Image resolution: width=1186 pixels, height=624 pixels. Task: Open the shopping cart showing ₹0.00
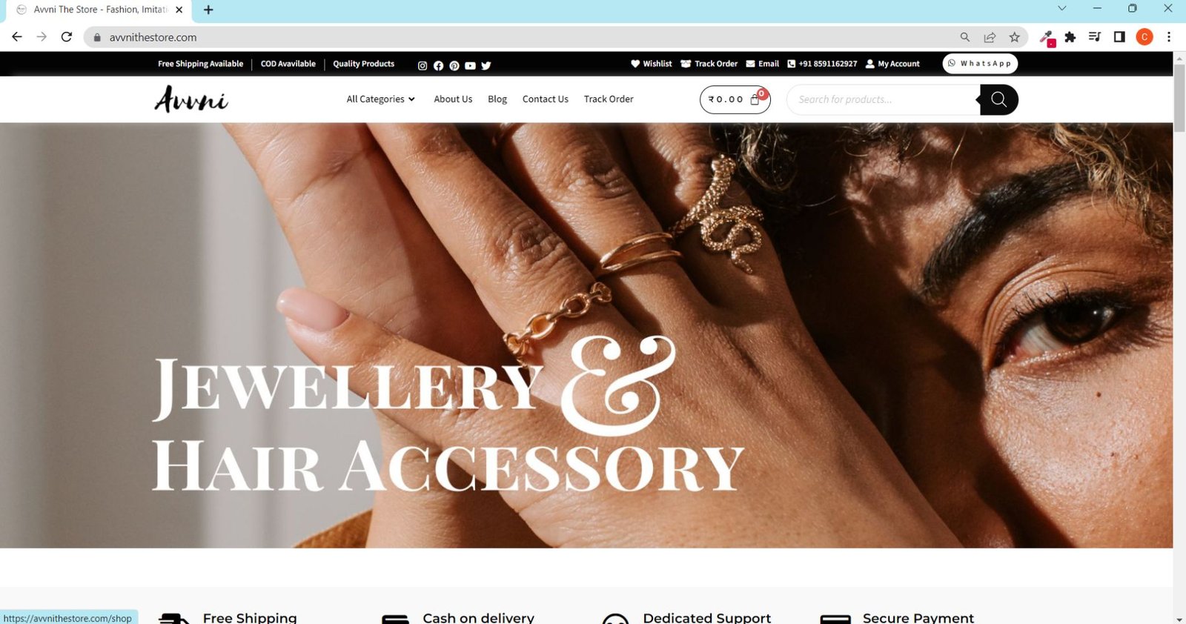[x=735, y=99]
